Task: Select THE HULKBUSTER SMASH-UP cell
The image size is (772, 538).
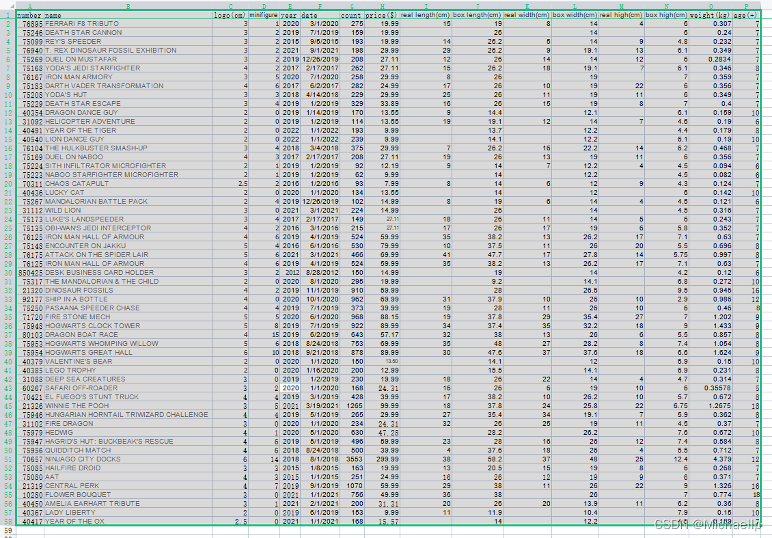Action: click(128, 148)
